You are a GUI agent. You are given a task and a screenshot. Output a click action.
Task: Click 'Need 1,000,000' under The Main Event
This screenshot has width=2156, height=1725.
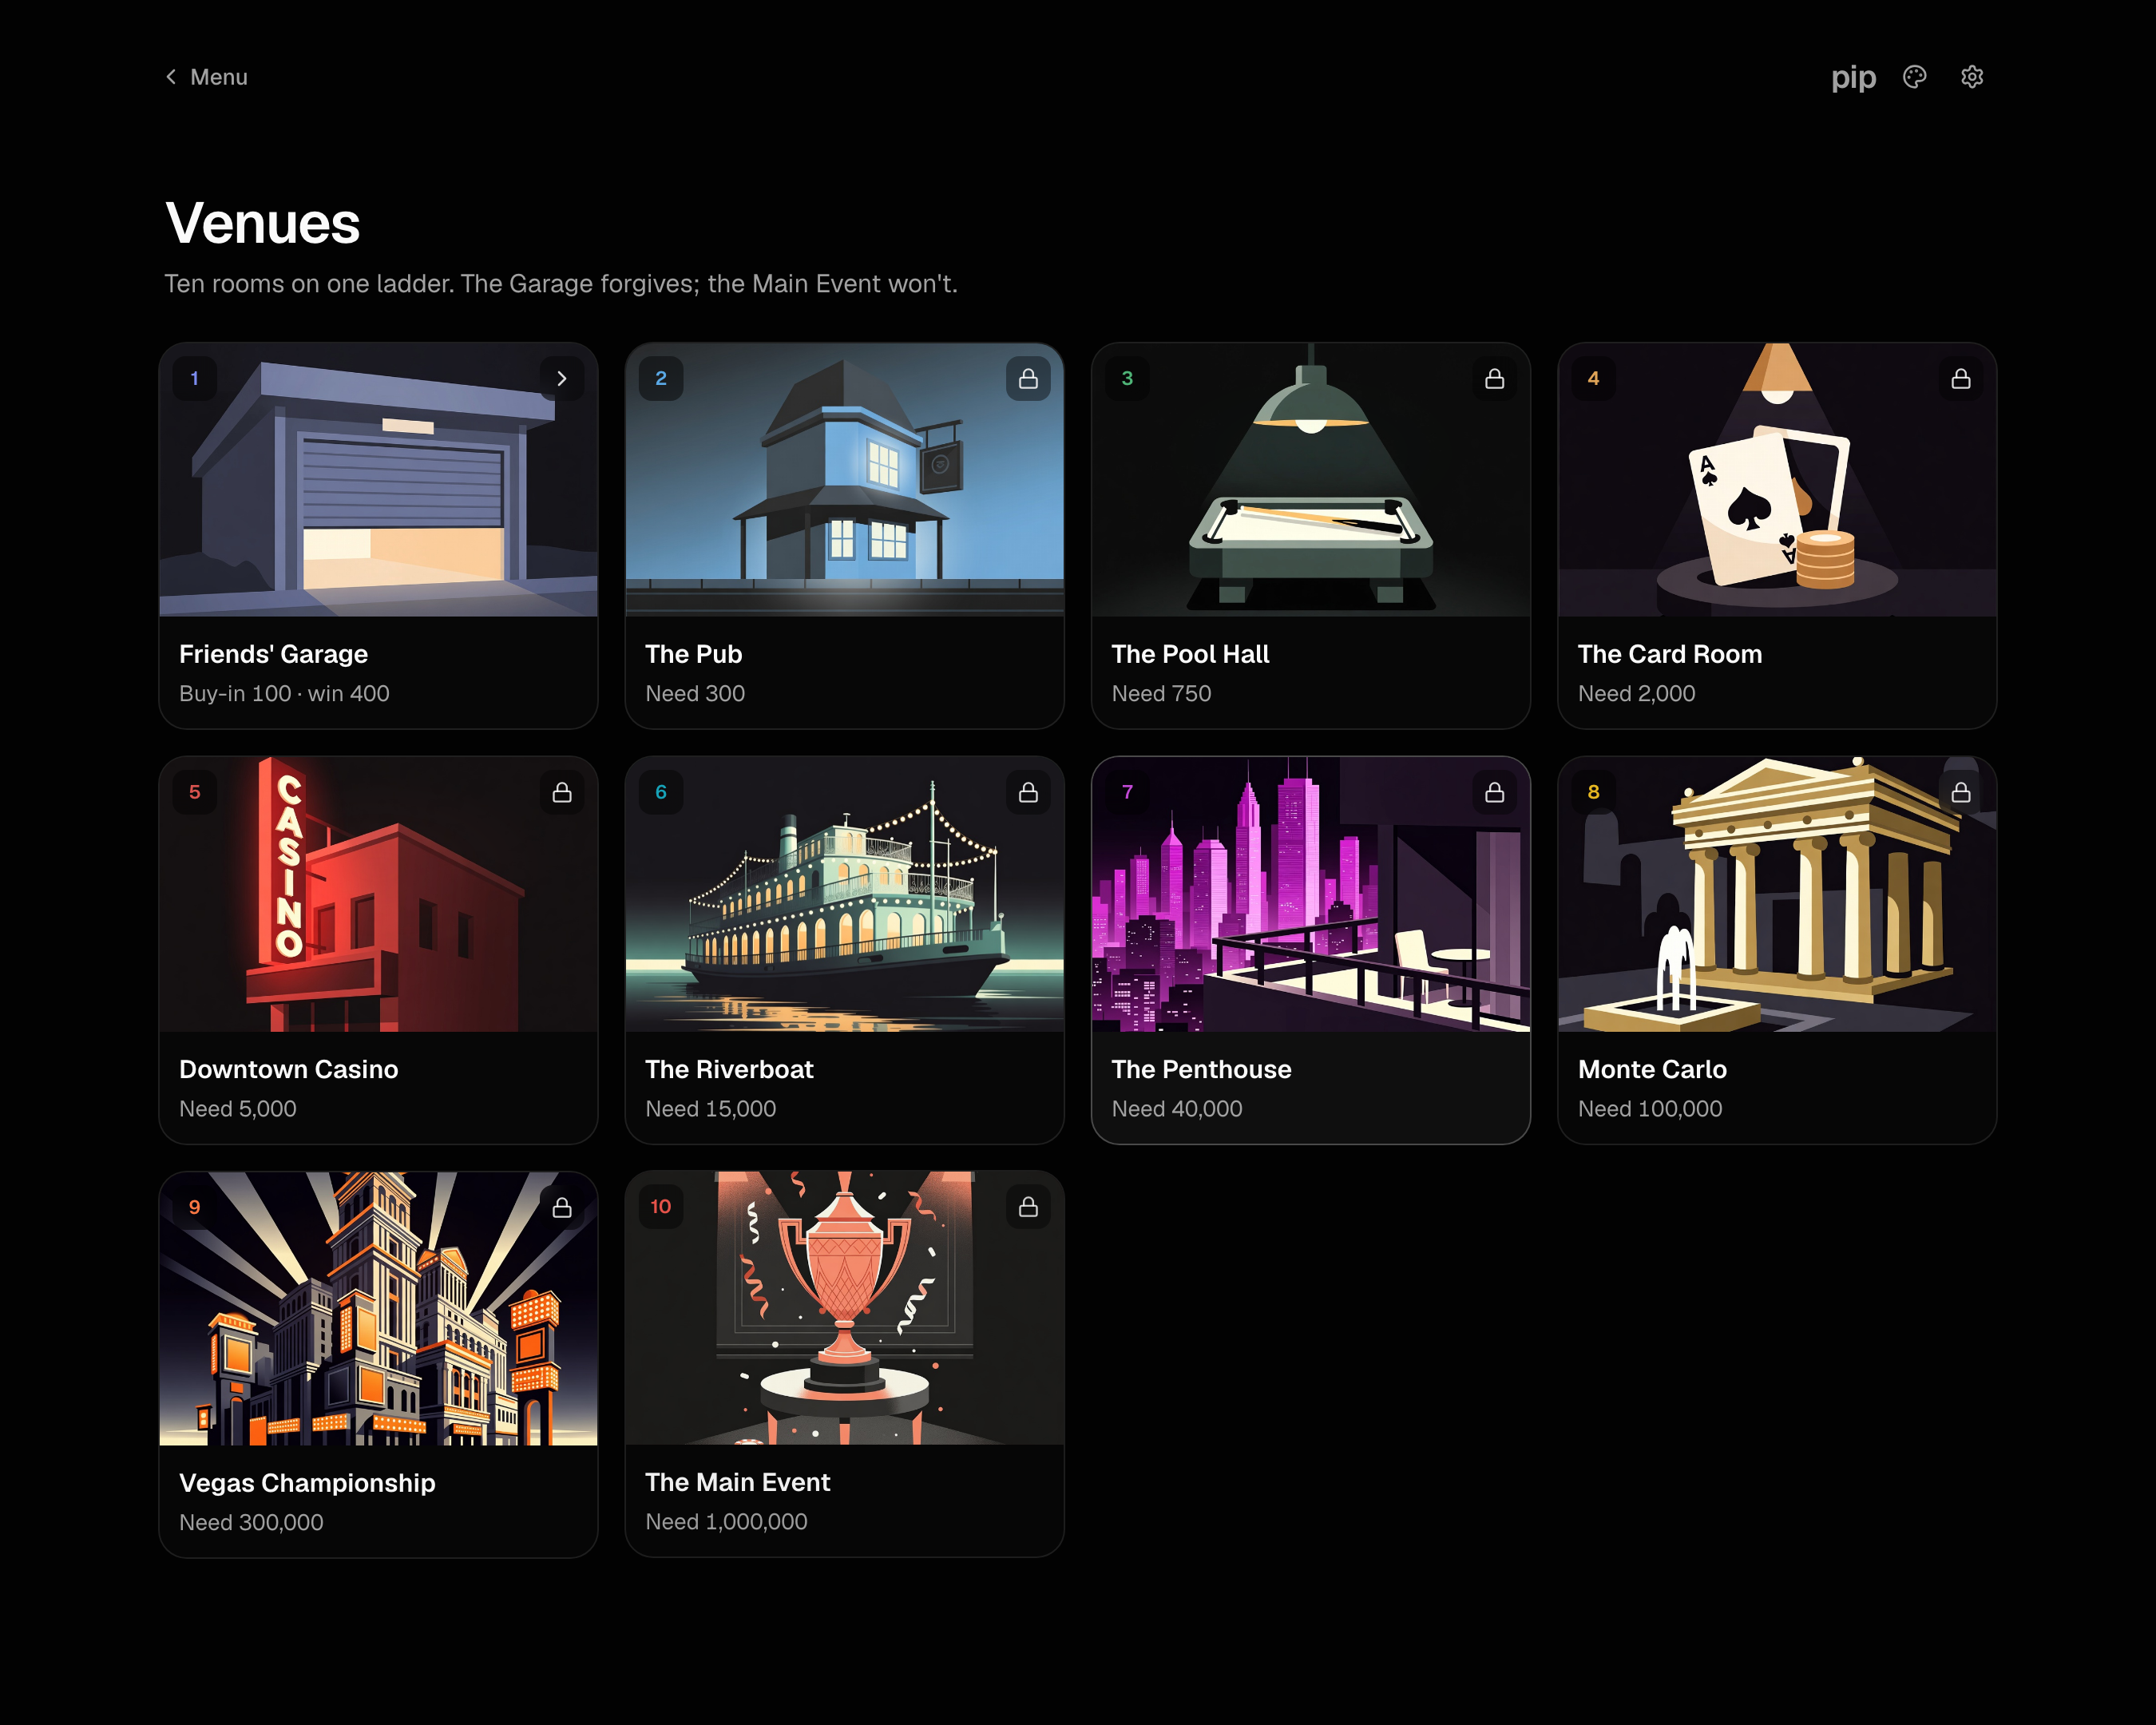726,1522
